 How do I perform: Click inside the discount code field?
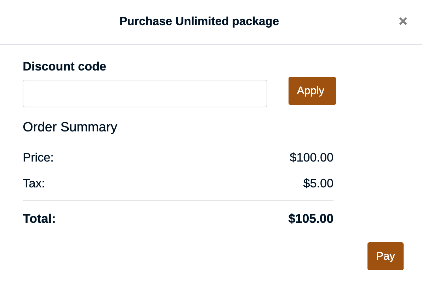(x=145, y=94)
